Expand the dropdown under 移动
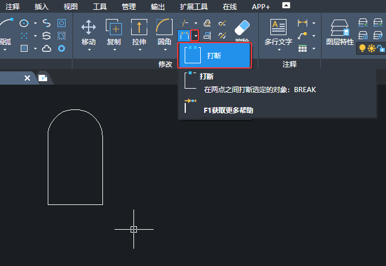Image resolution: width=386 pixels, height=266 pixels. 89,50
